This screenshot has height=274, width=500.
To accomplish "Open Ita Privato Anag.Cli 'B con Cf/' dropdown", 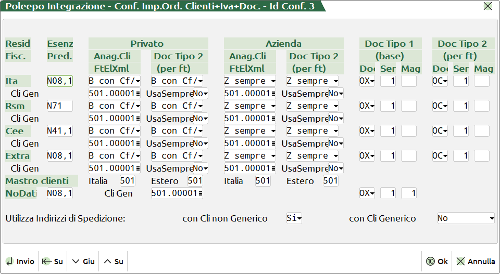I will 115,81.
